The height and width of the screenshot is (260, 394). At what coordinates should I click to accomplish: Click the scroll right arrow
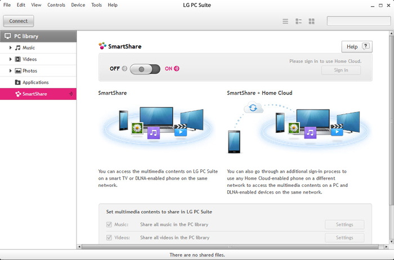click(x=387, y=246)
